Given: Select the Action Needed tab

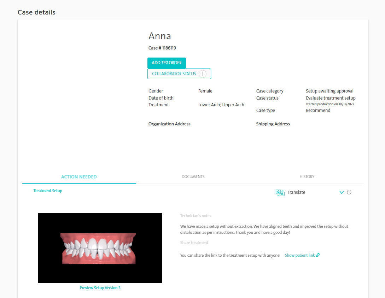Looking at the screenshot, I should [x=79, y=177].
